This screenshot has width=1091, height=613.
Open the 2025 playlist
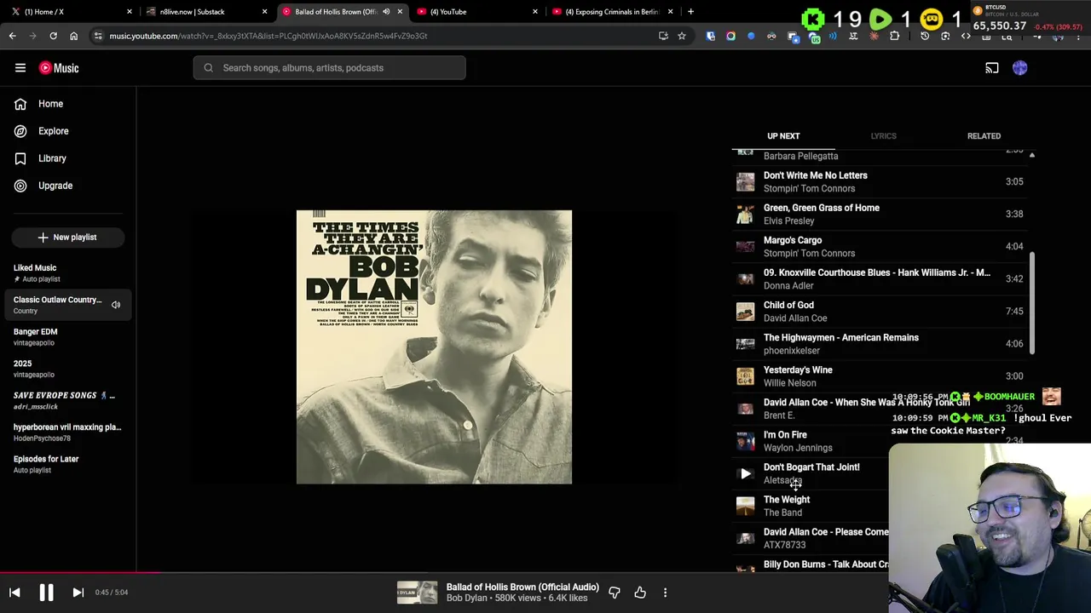click(68, 369)
